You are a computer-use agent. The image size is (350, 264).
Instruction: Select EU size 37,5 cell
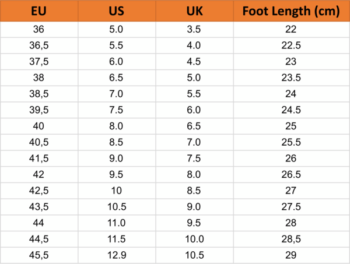[38, 62]
